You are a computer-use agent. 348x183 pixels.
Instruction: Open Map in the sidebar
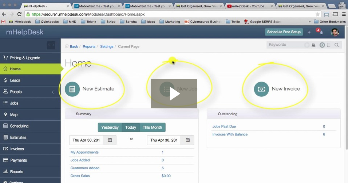tap(30, 115)
